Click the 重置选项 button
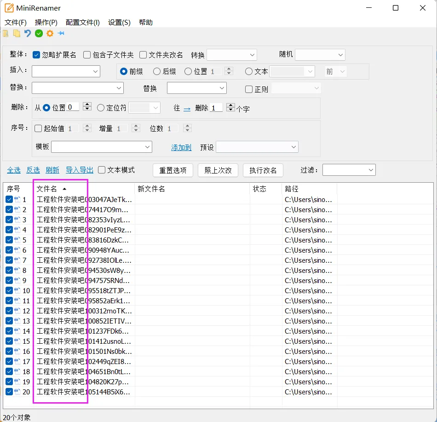 173,170
